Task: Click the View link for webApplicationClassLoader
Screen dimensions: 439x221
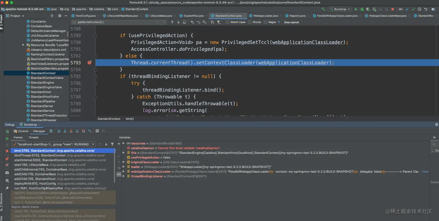Action: click(x=425, y=171)
